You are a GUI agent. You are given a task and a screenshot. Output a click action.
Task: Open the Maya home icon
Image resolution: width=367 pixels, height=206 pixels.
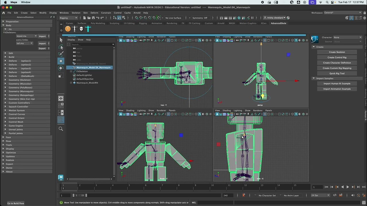pyautogui.click(x=3, y=13)
